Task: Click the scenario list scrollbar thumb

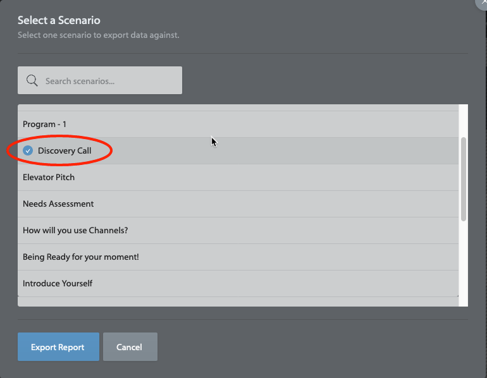Action: pos(464,179)
